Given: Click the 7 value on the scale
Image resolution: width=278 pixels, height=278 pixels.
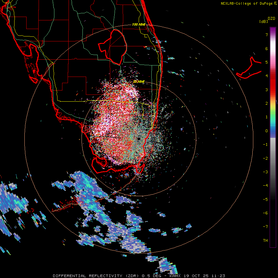Looking at the screenshot, I should (x=267, y=35).
